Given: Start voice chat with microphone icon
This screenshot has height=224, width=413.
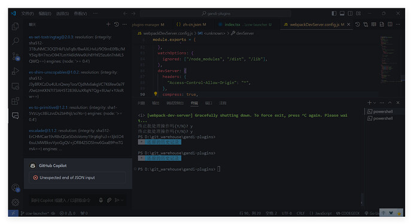Looking at the screenshot, I should [x=101, y=200].
